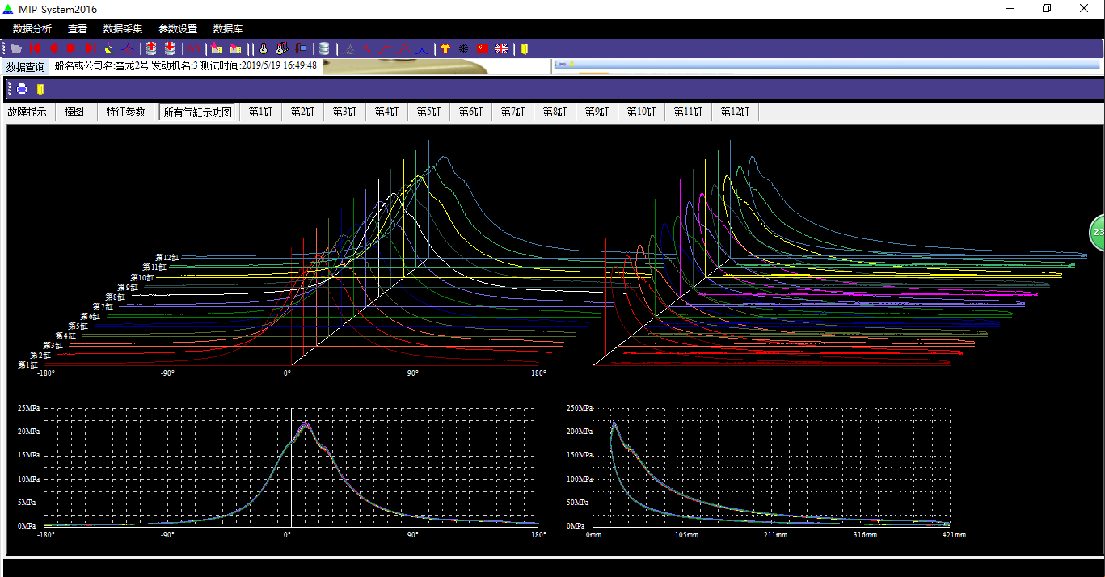Switch to the 故障提示 tab

(27, 112)
